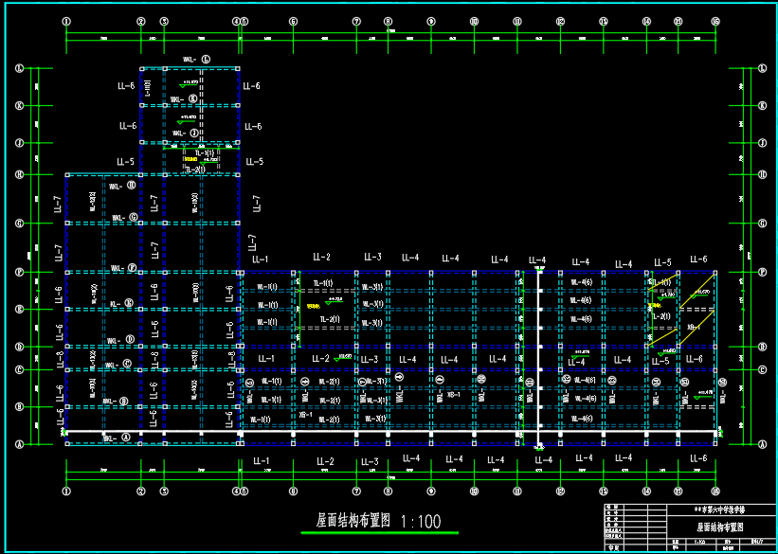Image resolution: width=778 pixels, height=554 pixels.
Task: Click the WKL- beam label with circled G
Action: (124, 217)
